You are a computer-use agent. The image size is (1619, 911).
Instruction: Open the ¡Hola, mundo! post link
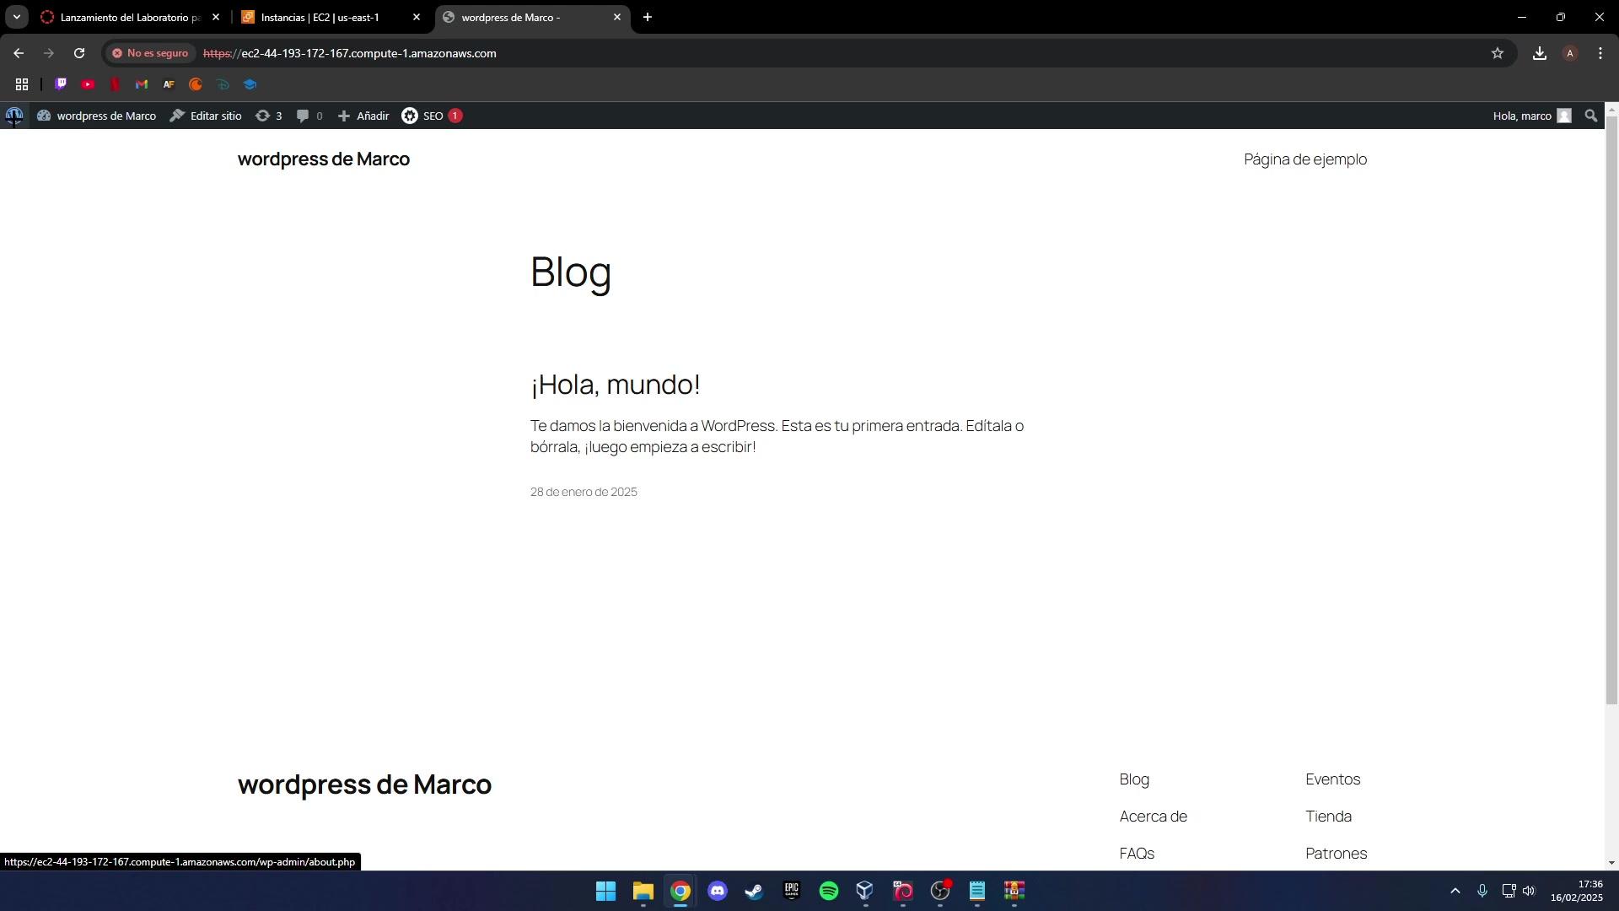point(615,385)
